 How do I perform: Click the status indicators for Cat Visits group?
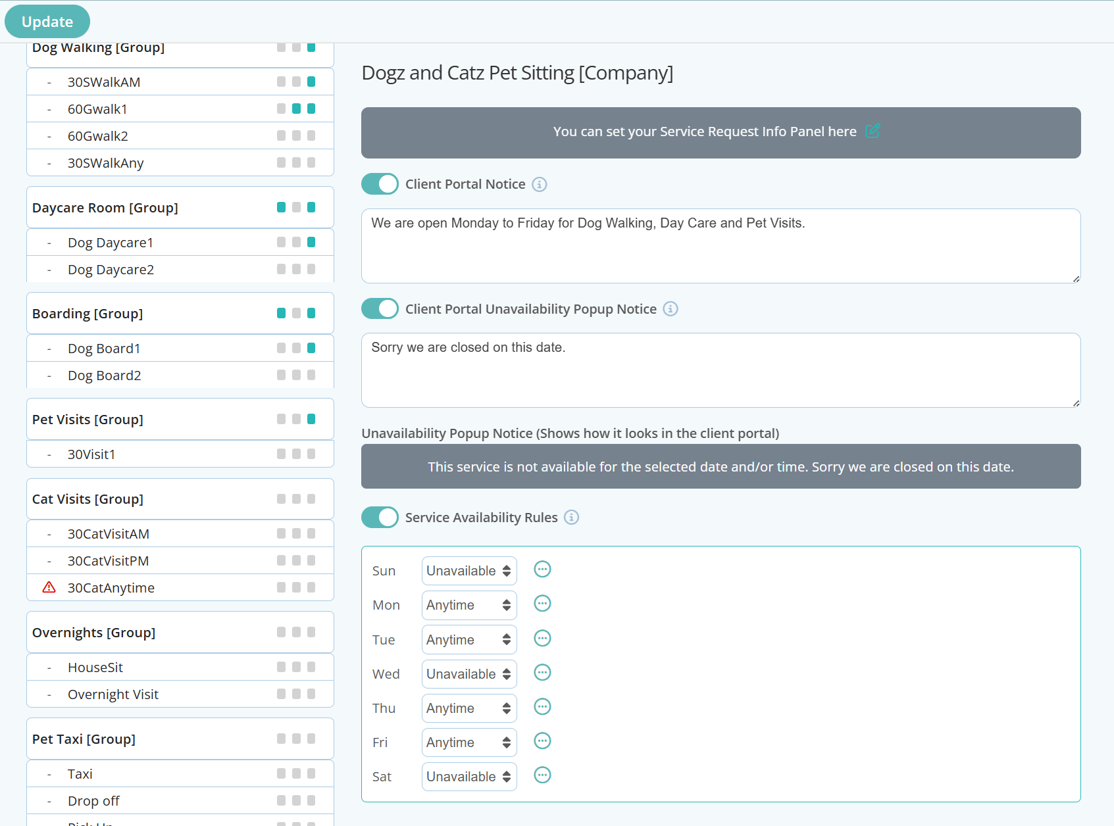tap(296, 498)
